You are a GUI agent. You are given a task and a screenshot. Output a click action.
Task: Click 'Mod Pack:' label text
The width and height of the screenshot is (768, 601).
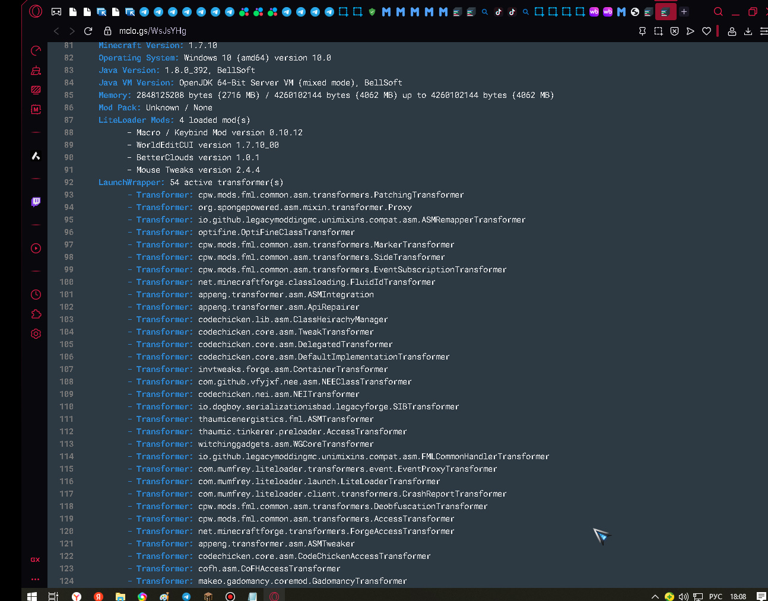[120, 108]
